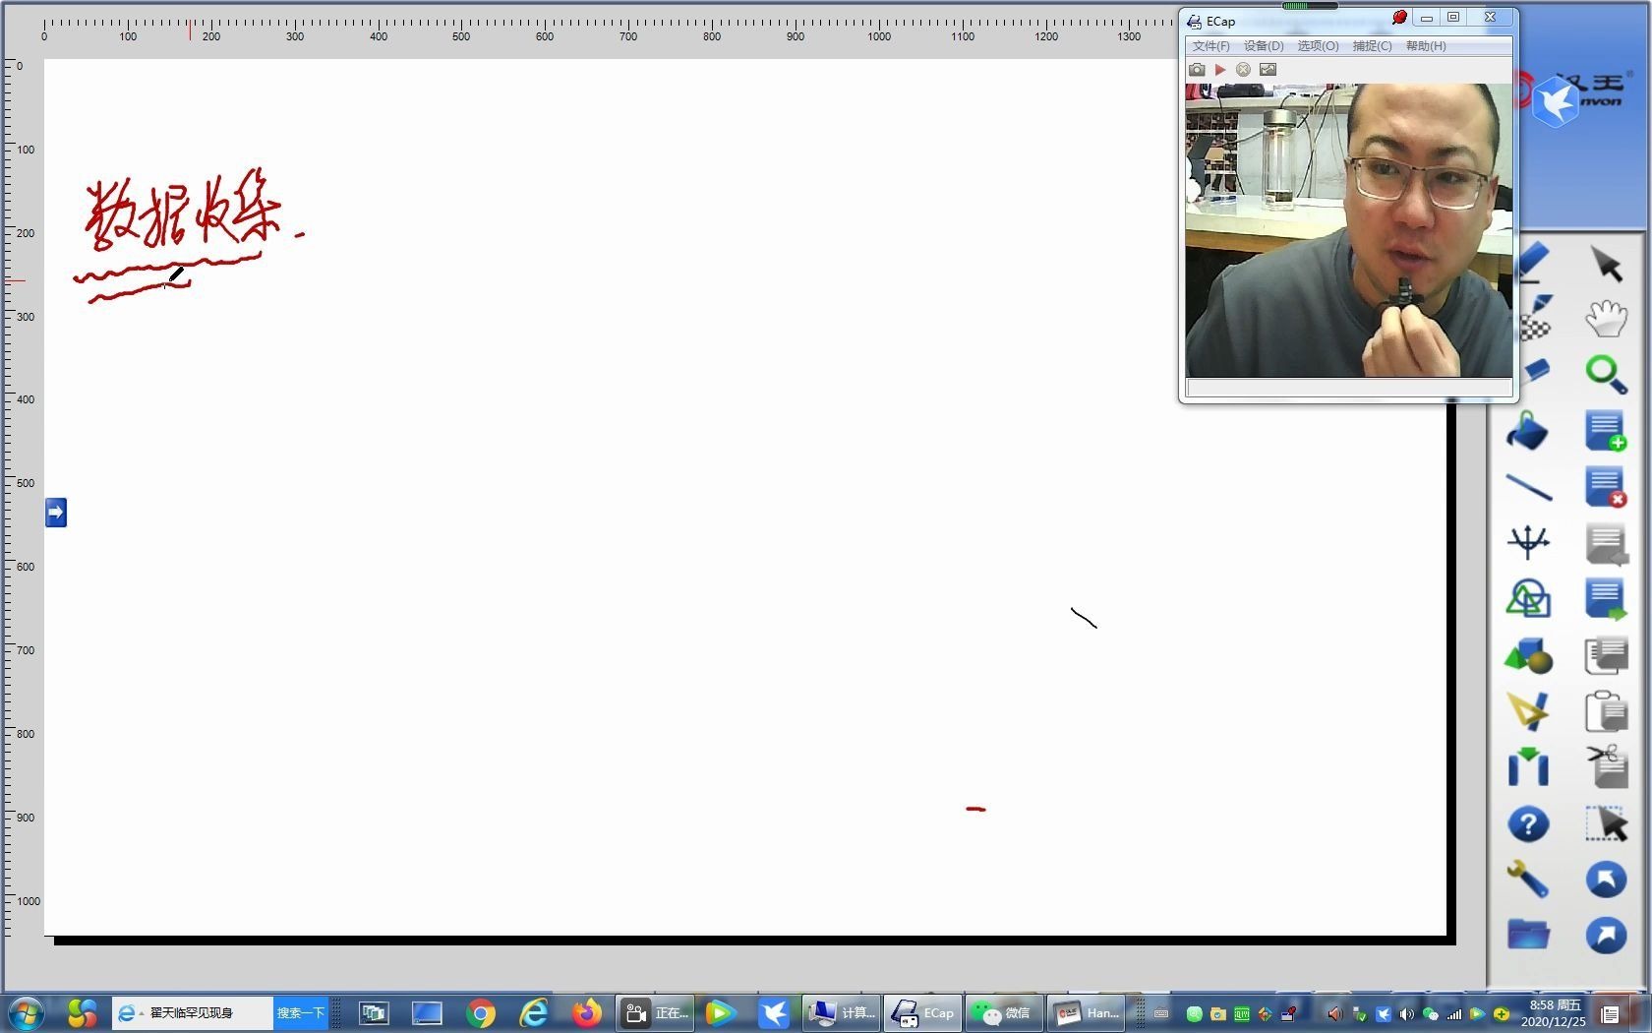Open the 选项(O) menu in ECap

1318,46
